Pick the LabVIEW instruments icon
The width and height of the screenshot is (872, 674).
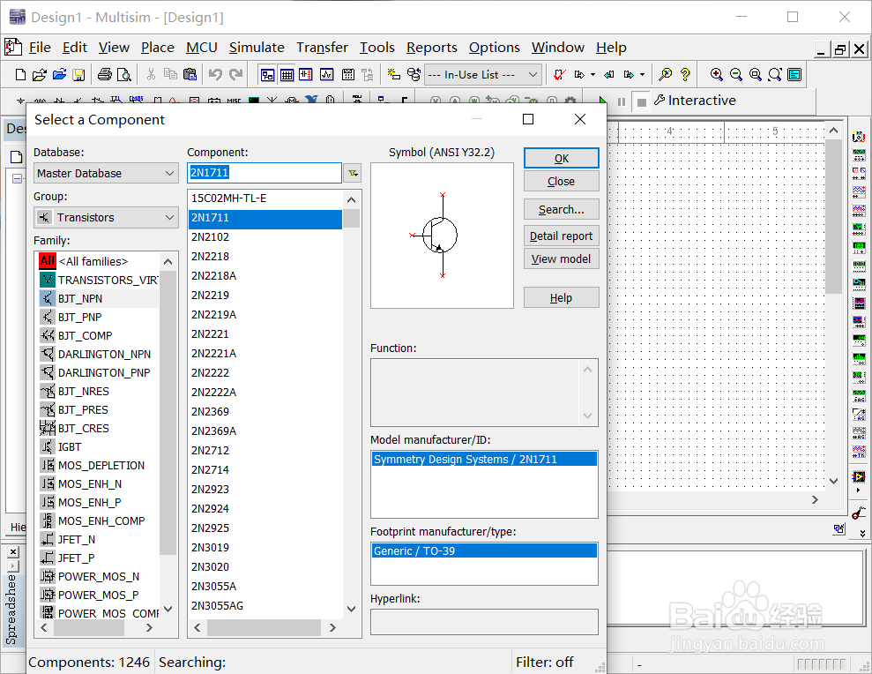tap(859, 477)
